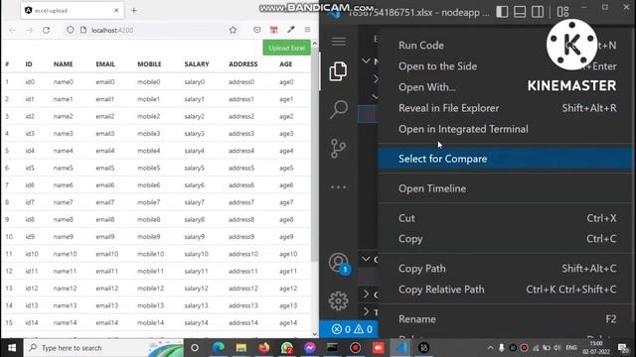Go forward in browser history
This screenshot has width=636, height=357.
coord(29,30)
